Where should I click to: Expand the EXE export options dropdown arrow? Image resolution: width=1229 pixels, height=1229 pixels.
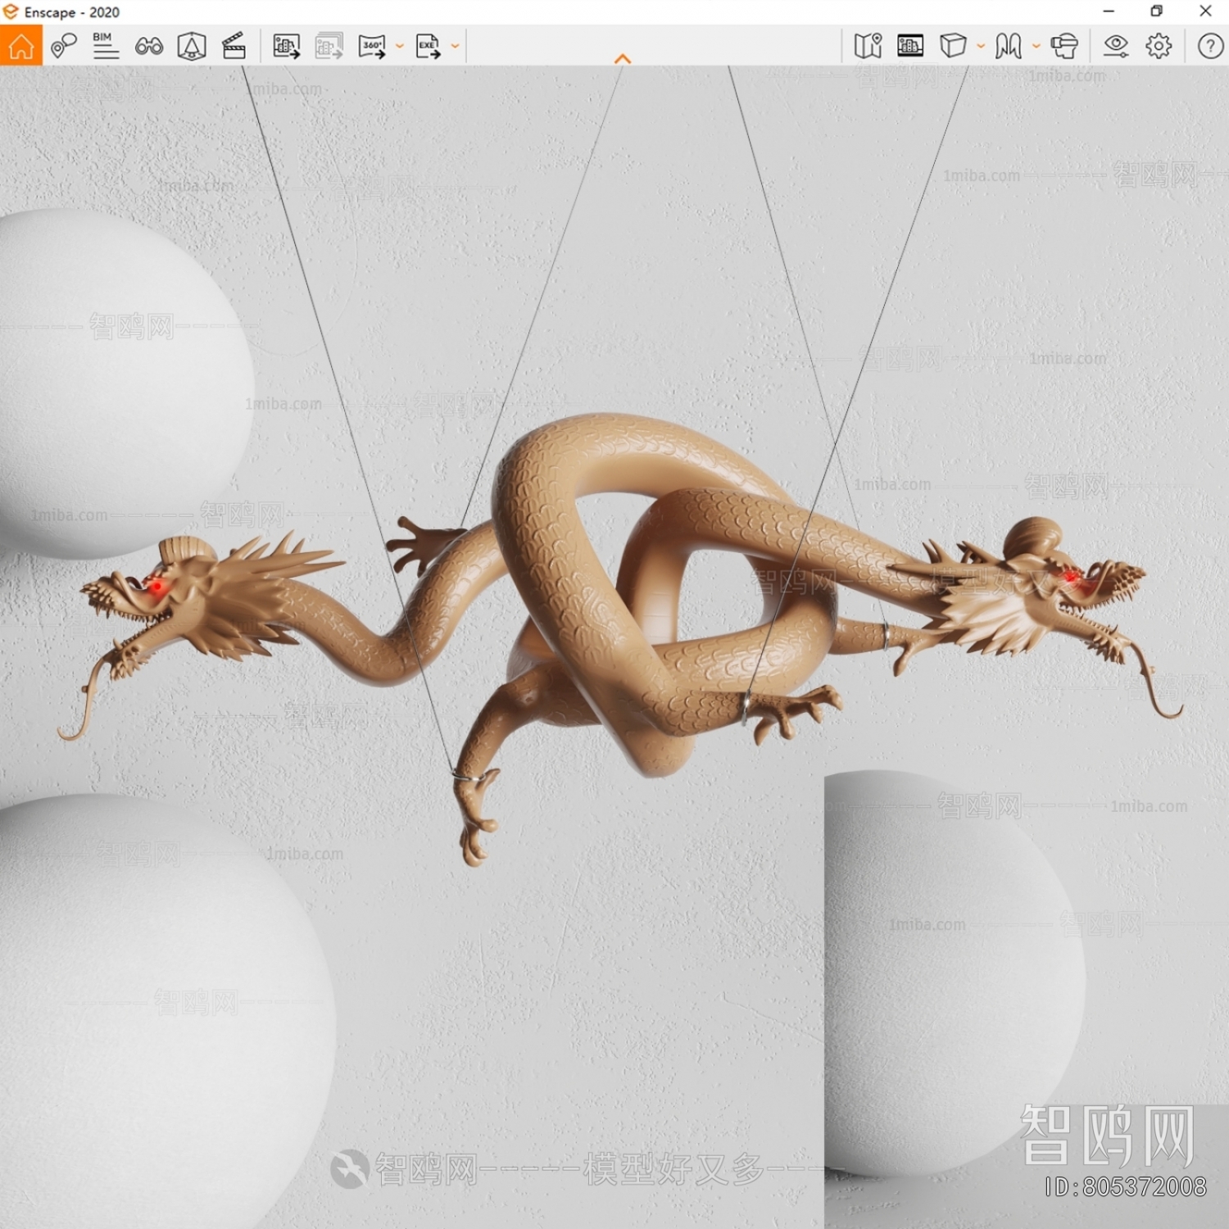tap(456, 46)
